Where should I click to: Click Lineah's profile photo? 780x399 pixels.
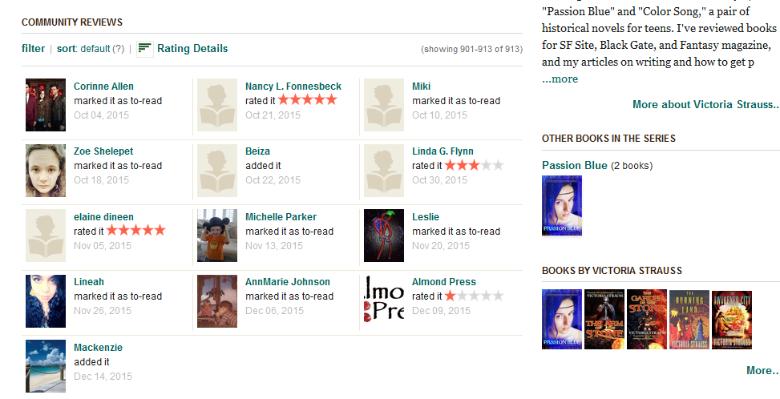[x=46, y=300]
